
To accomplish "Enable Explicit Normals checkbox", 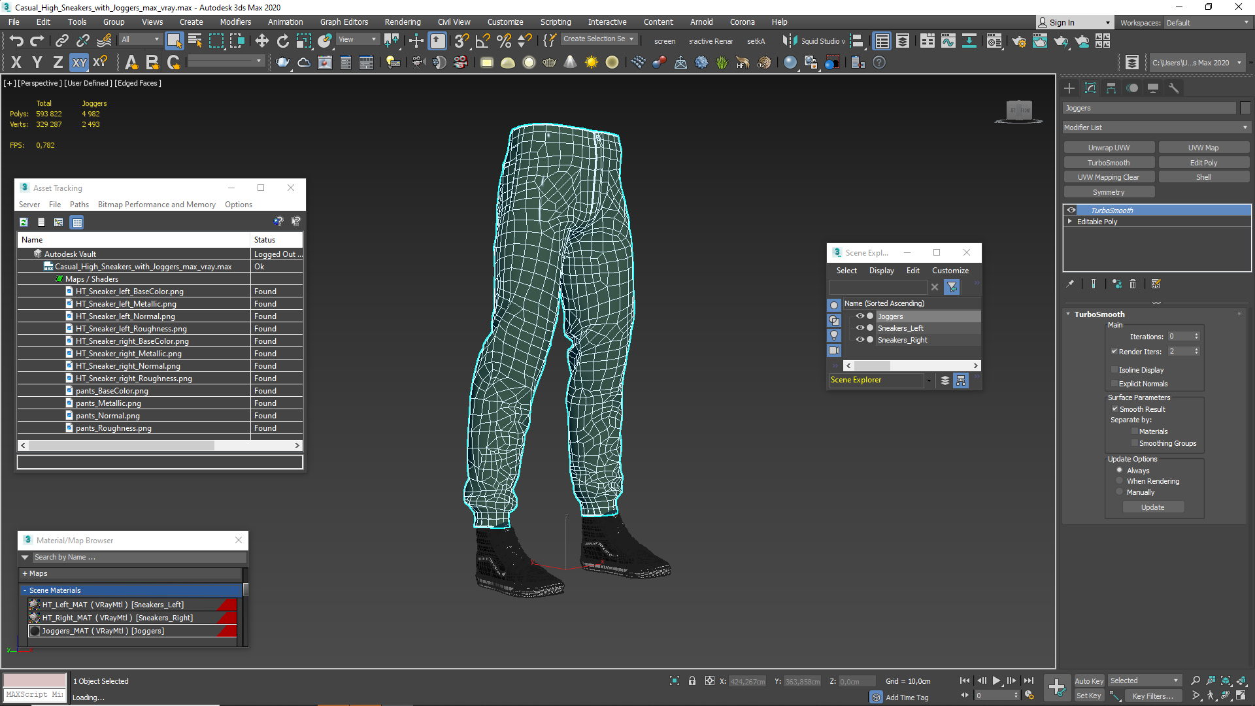I will point(1114,383).
